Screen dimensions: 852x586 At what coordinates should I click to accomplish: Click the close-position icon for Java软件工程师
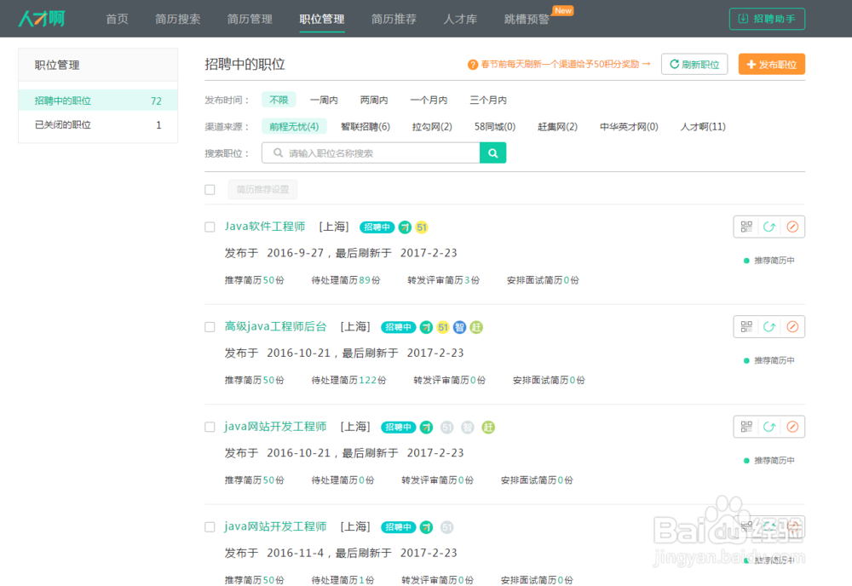pos(792,227)
